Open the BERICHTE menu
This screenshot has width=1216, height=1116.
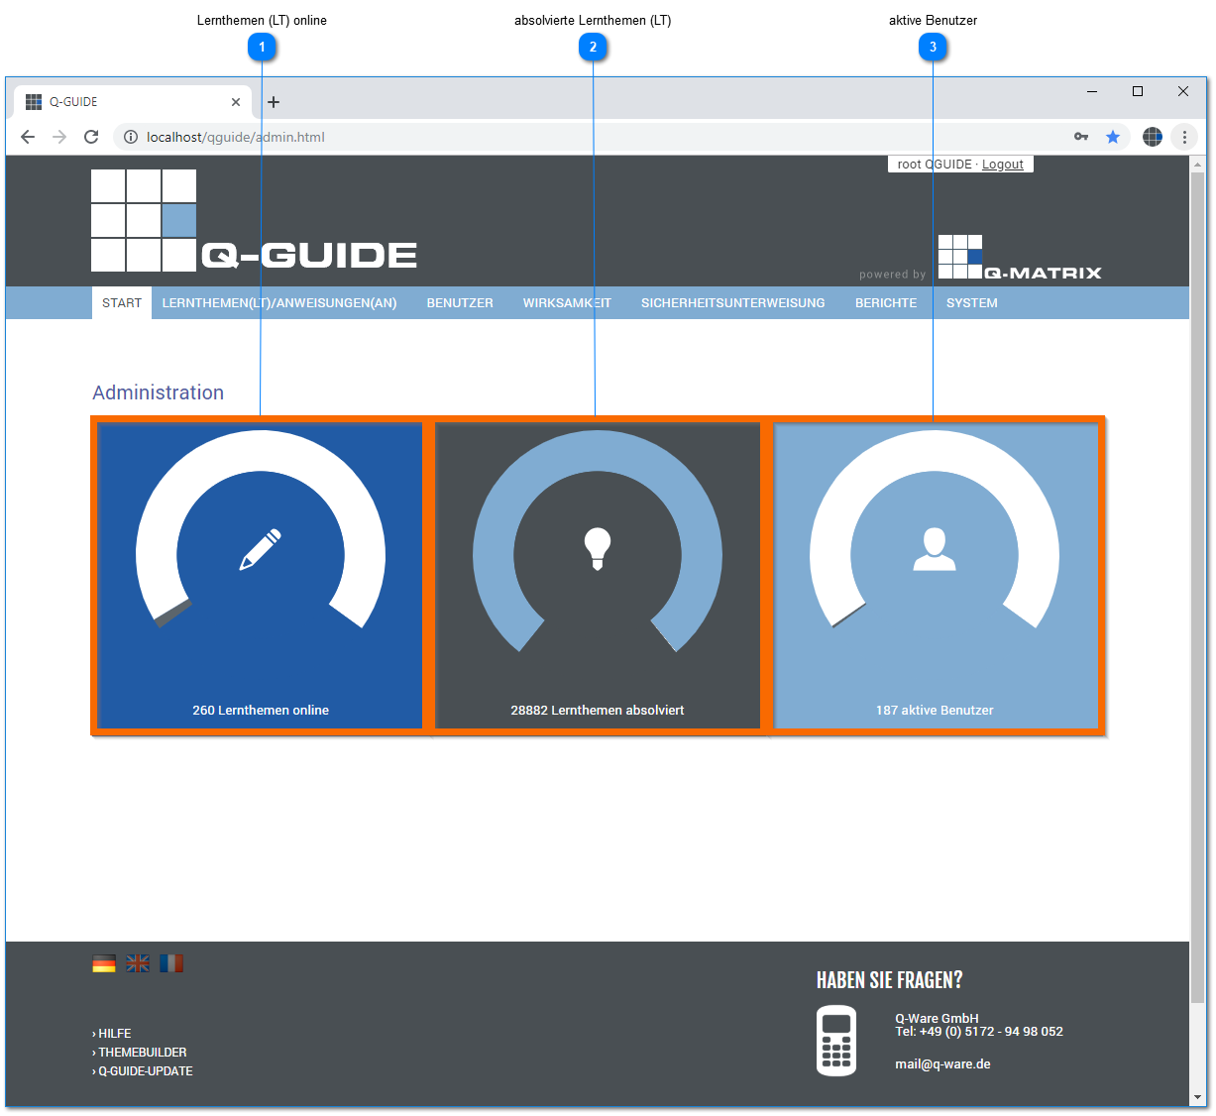[x=886, y=303]
